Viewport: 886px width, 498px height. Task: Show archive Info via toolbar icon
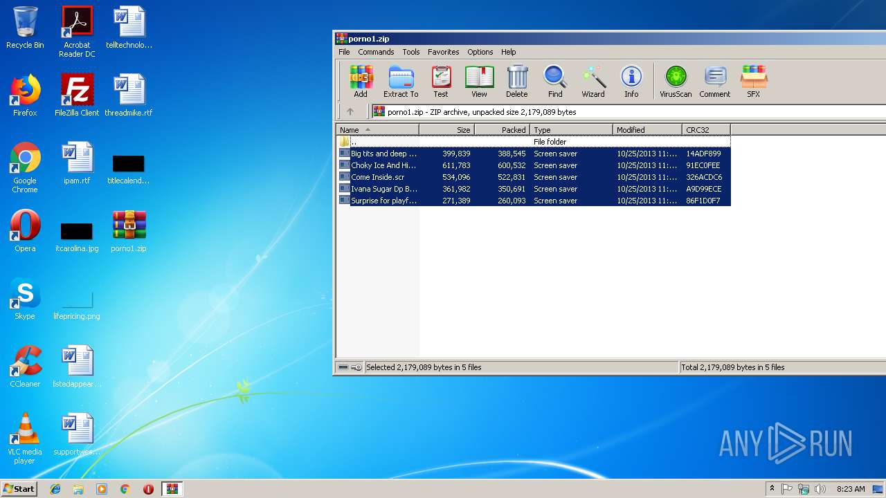click(631, 82)
